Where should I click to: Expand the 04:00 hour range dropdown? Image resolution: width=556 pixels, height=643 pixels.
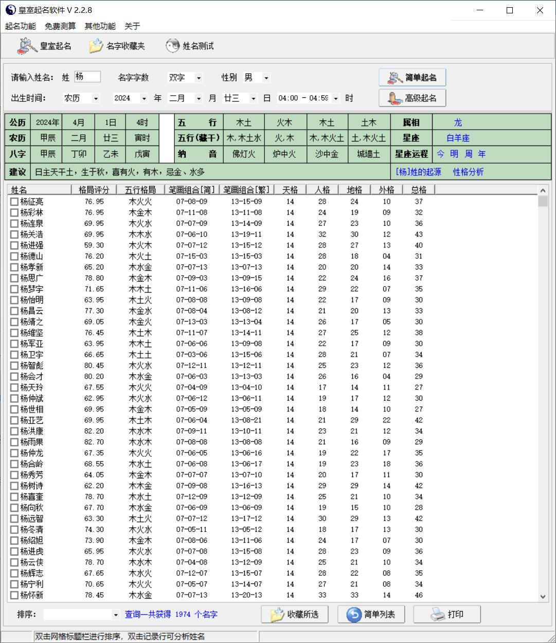[x=336, y=98]
